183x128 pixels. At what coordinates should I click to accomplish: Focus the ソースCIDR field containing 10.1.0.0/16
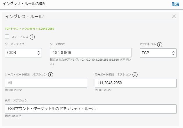point(91,53)
